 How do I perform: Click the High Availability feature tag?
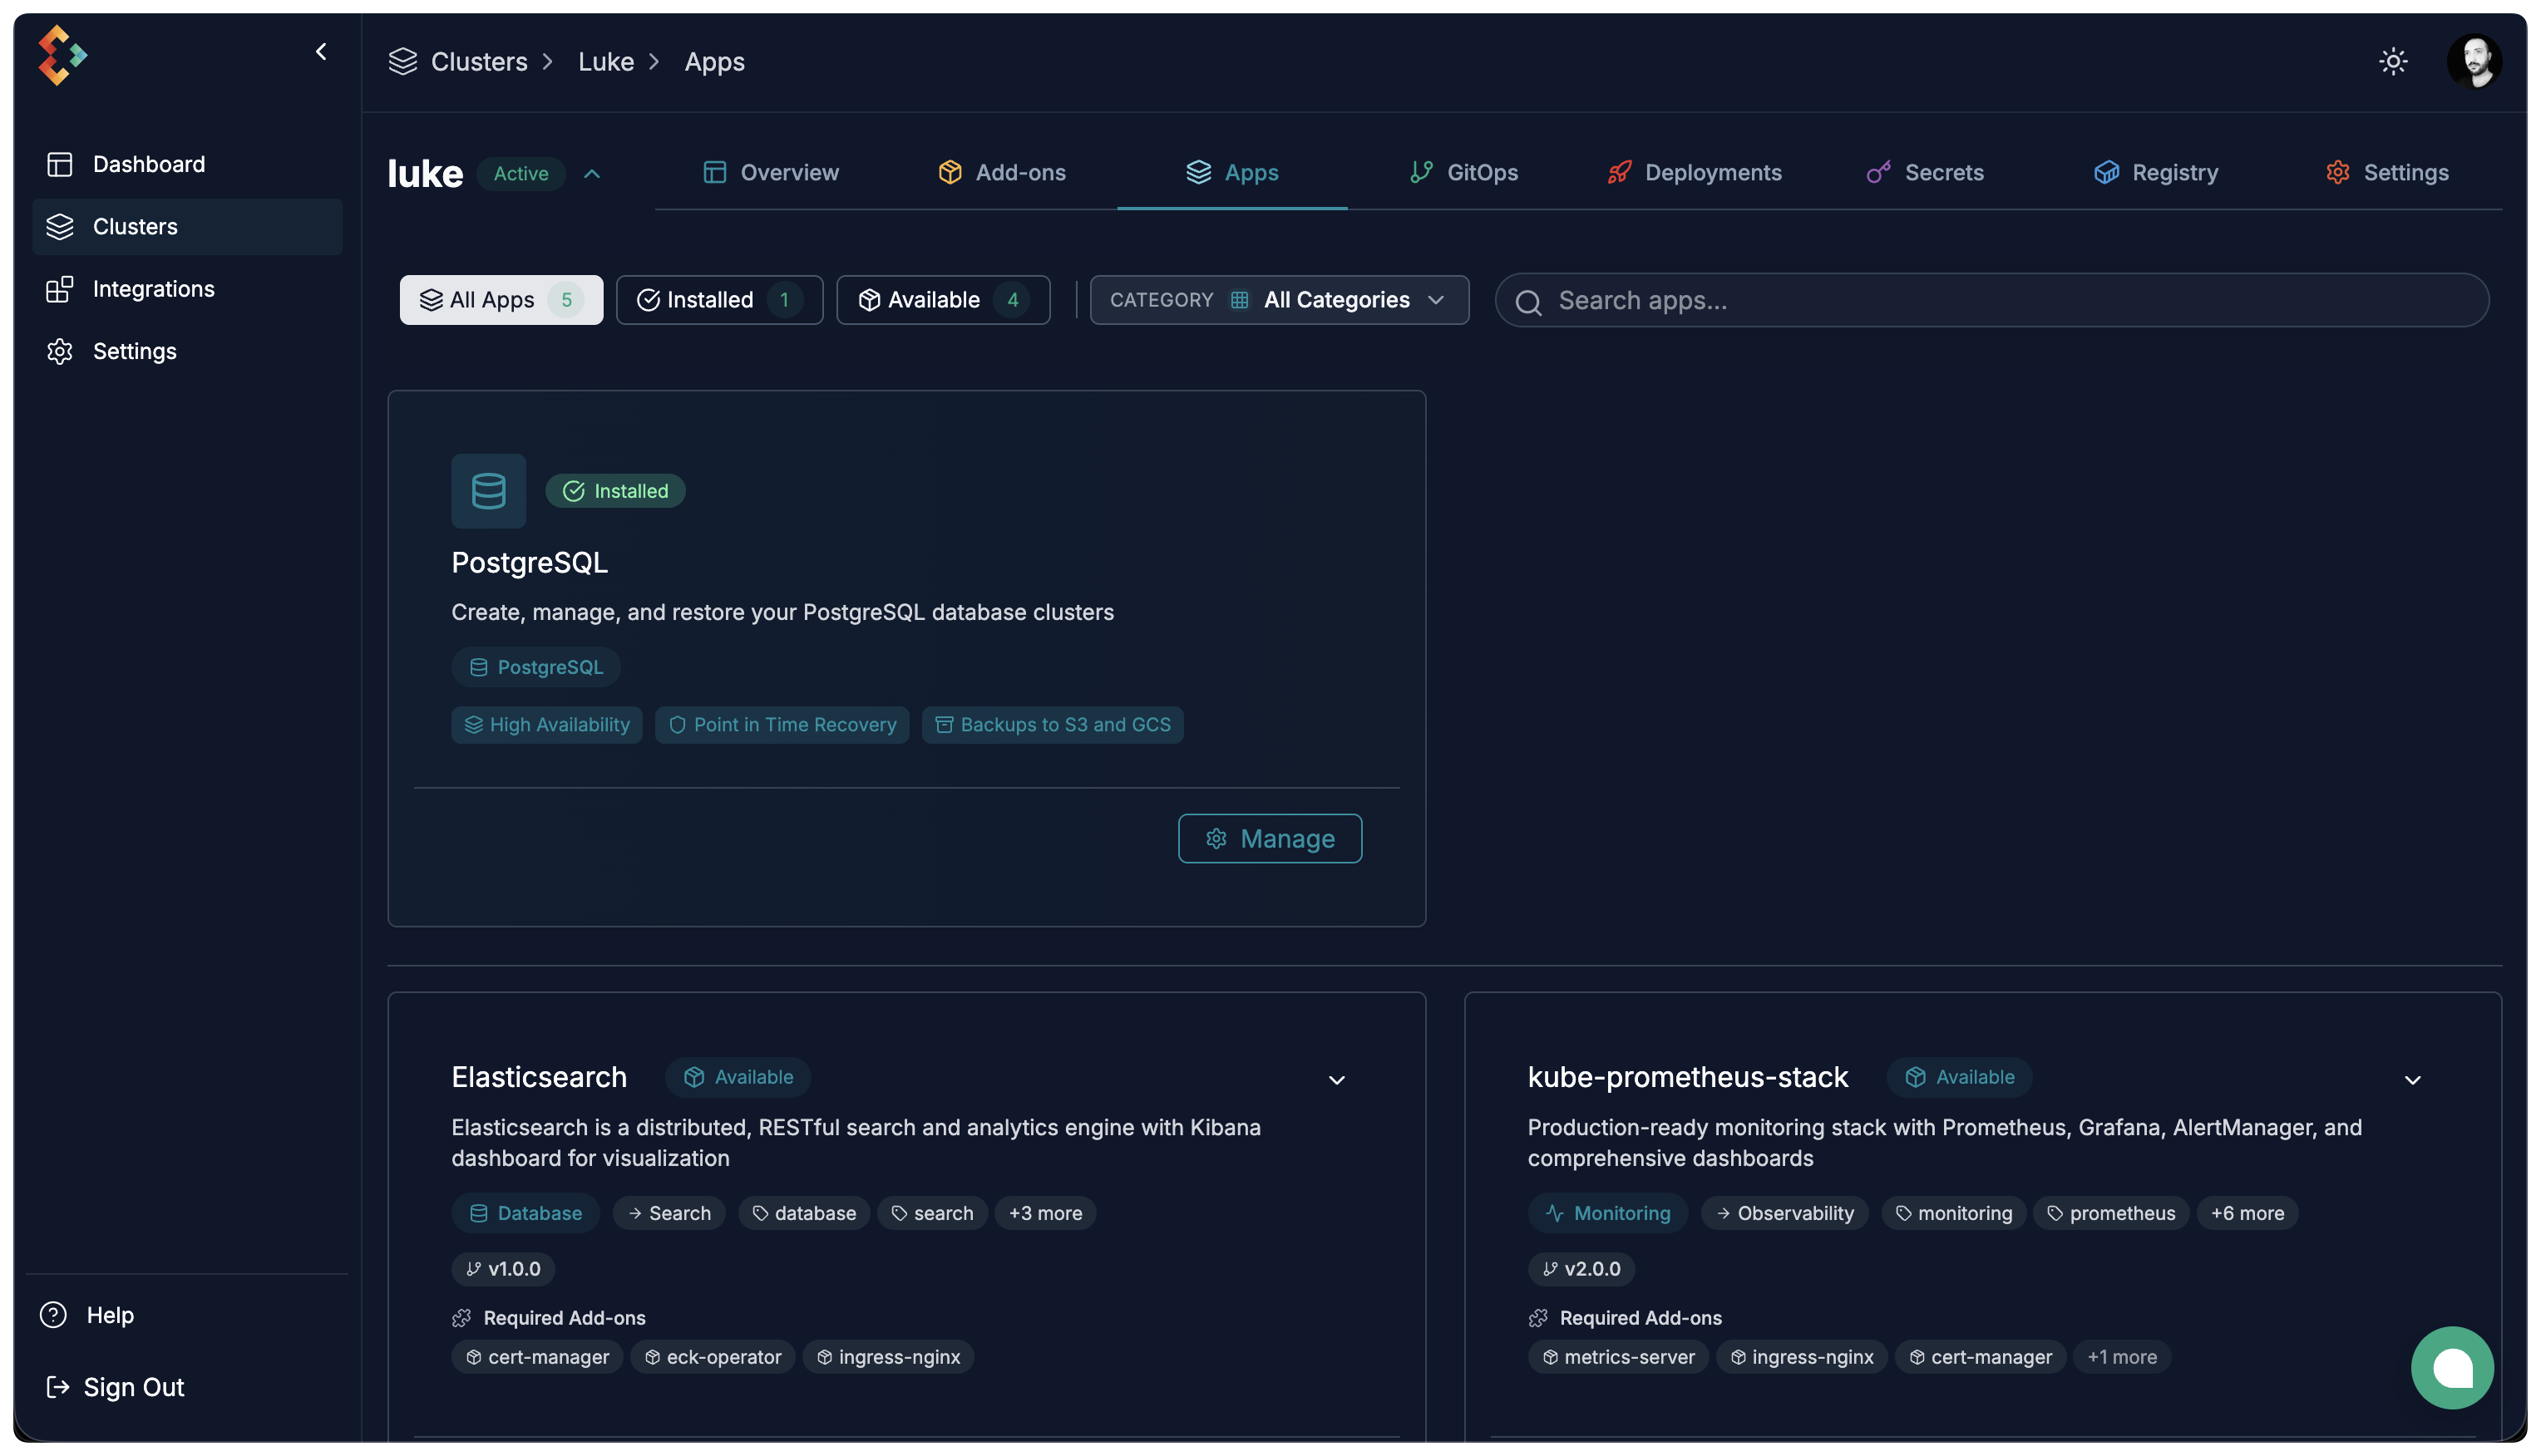coord(546,724)
